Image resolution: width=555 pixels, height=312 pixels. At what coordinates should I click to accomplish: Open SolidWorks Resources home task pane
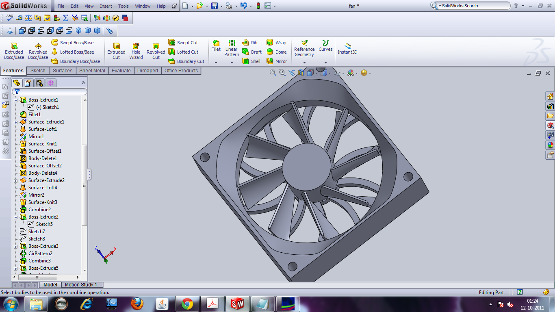click(550, 96)
